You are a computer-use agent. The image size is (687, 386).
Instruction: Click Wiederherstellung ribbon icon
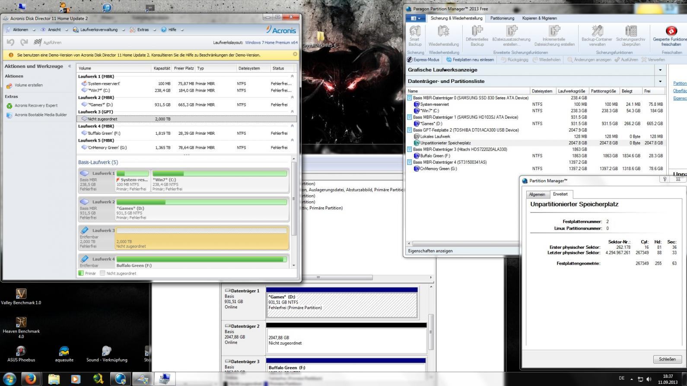(444, 36)
